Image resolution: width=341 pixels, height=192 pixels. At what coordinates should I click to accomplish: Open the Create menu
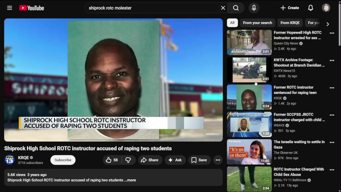click(x=290, y=8)
